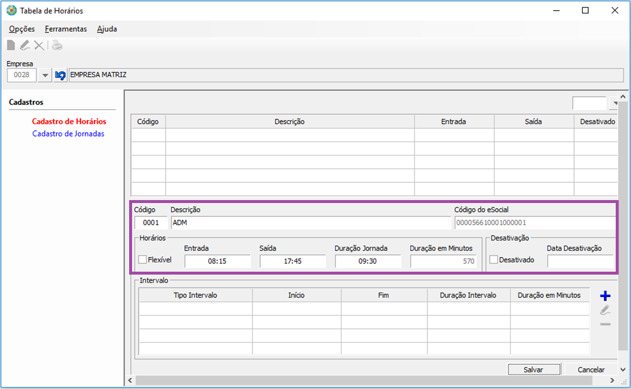Click the Saída time field 17:45

pos(292,261)
